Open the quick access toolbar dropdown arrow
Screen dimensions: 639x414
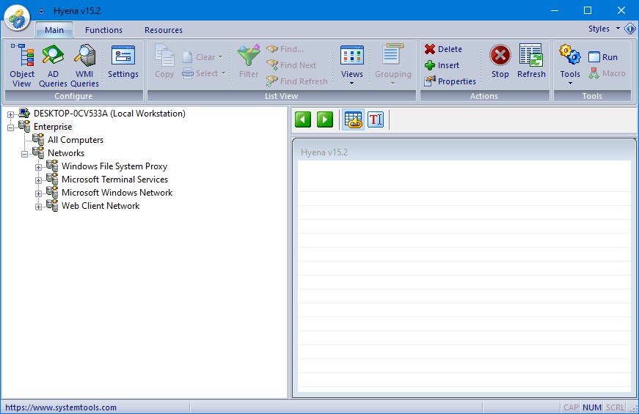(41, 11)
